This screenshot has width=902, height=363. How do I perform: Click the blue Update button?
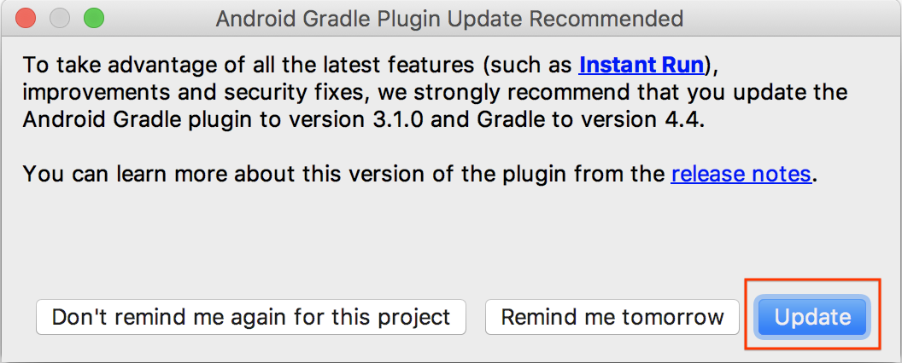coord(811,317)
